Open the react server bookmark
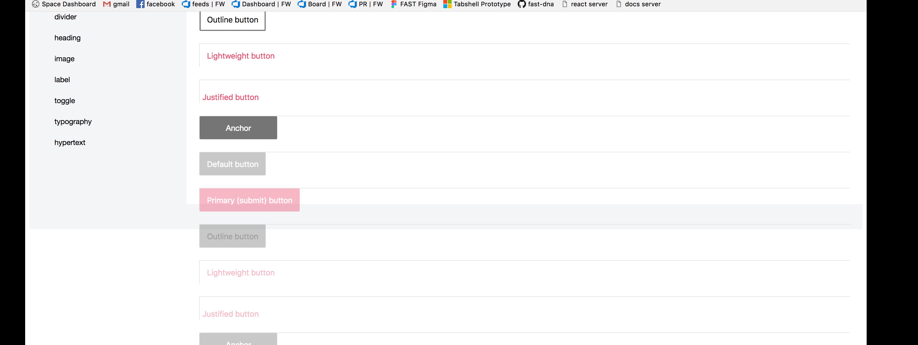 [x=584, y=4]
